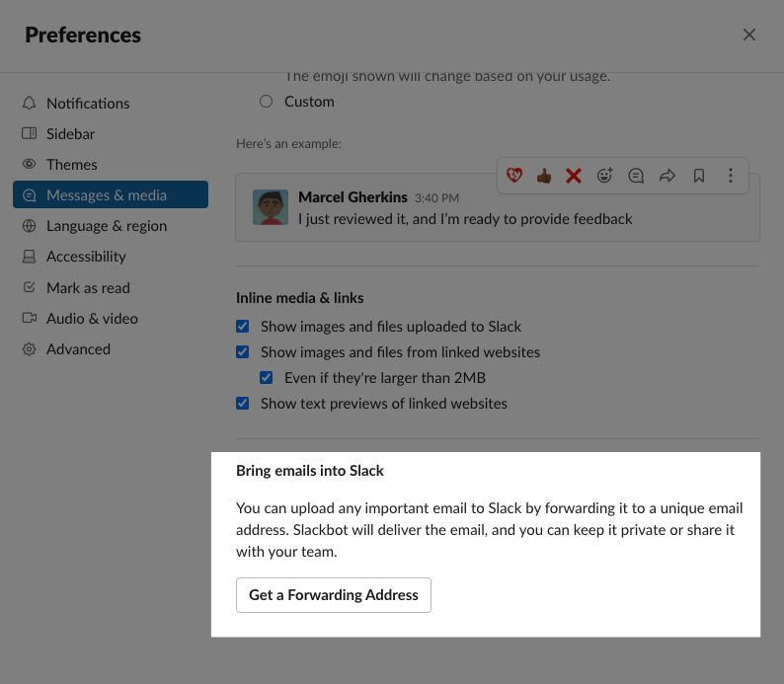Viewport: 784px width, 684px height.
Task: Click the 'Here's an example:' label
Action: [x=289, y=144]
